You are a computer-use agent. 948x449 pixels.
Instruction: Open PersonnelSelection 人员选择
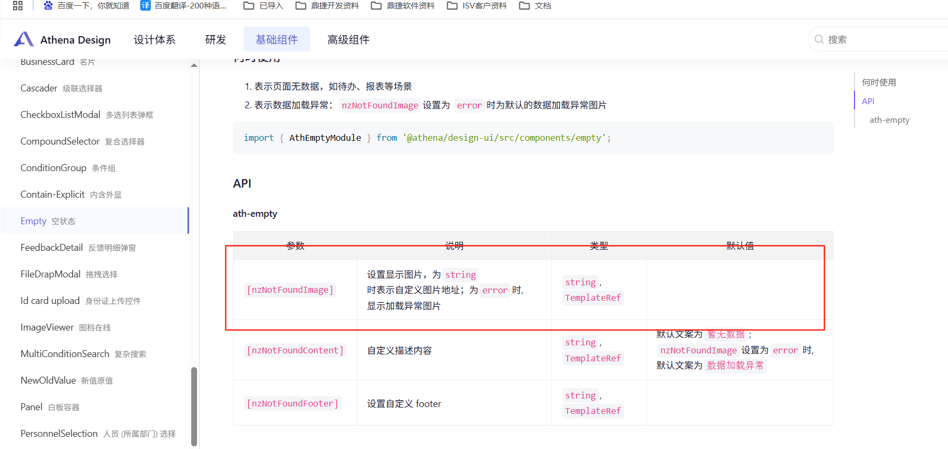[x=98, y=434]
